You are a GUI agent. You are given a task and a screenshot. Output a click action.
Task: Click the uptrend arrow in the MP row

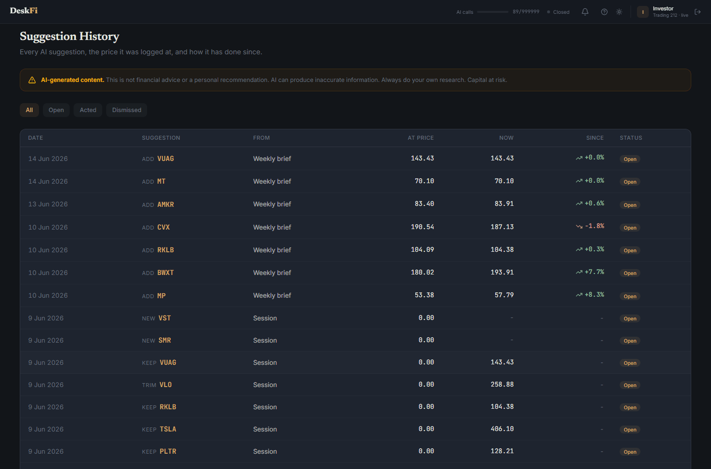tap(579, 295)
